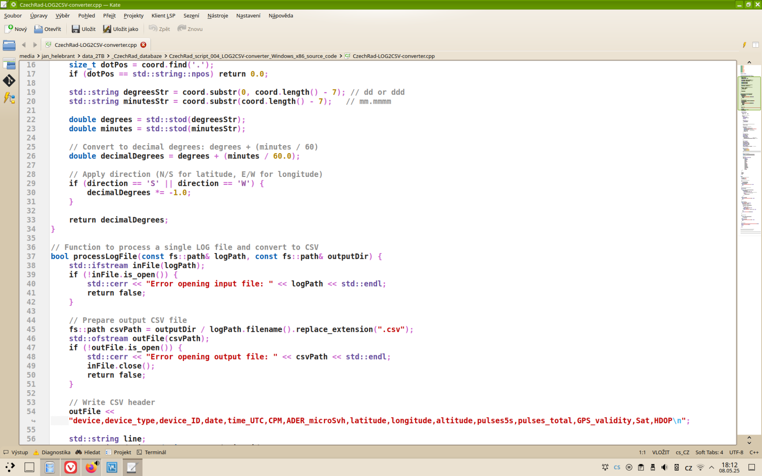Click the filename breadcrumb at path end
The width and height of the screenshot is (762, 476).
(x=393, y=56)
